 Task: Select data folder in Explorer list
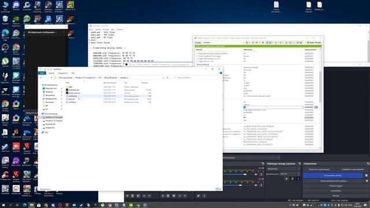(71, 87)
